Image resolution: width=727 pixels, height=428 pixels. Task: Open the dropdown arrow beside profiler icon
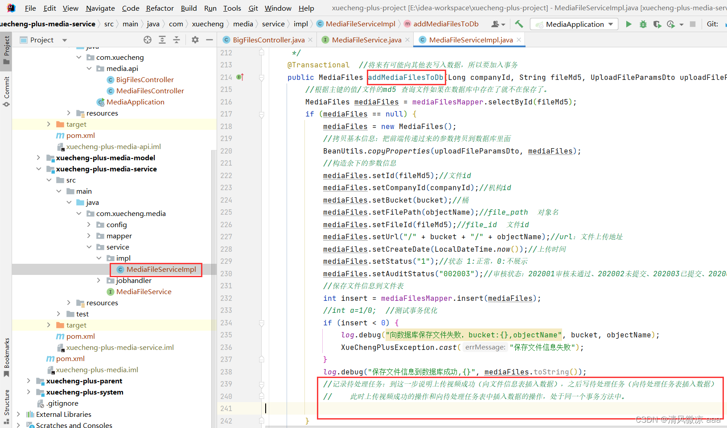pyautogui.click(x=682, y=25)
